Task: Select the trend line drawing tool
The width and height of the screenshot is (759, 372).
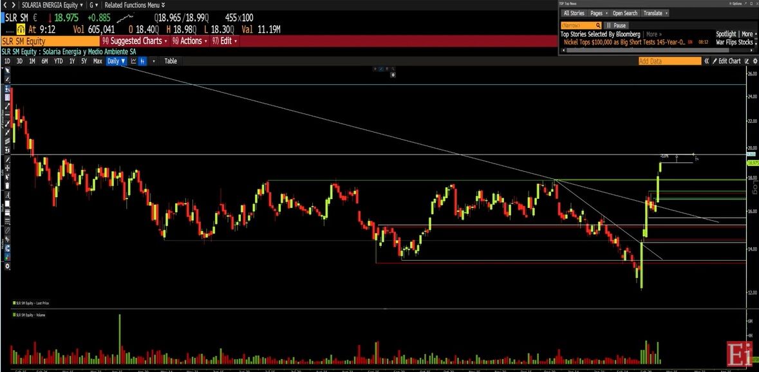Action: pyautogui.click(x=7, y=106)
